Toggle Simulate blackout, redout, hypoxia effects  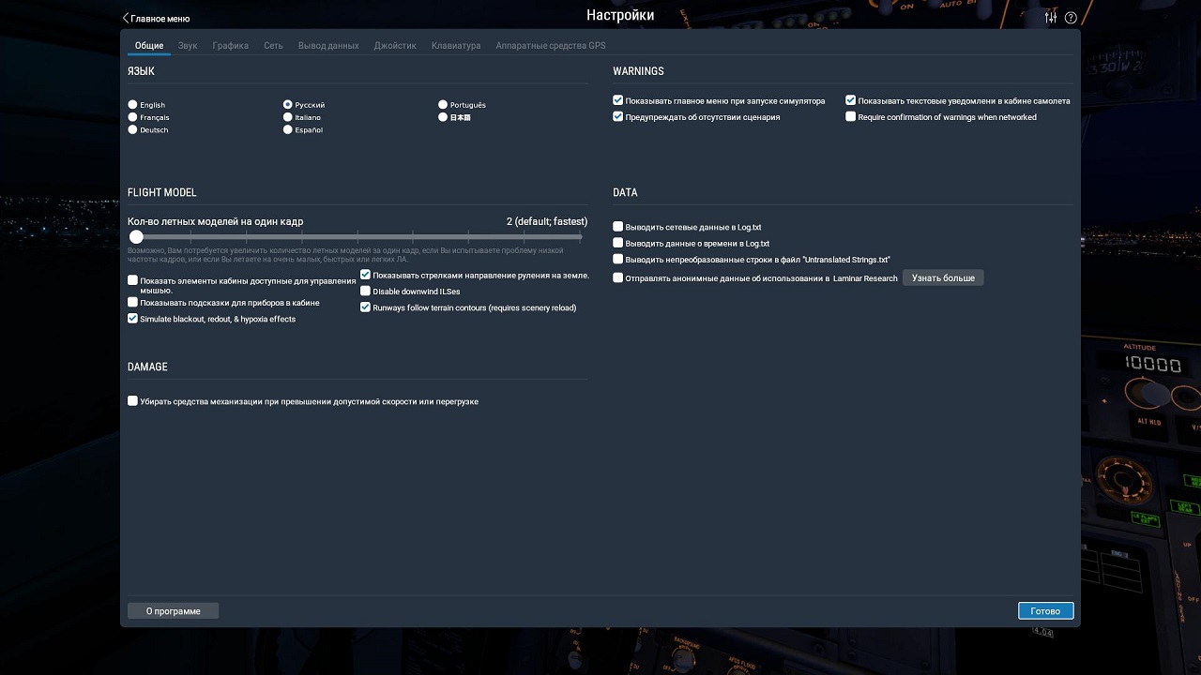click(133, 319)
